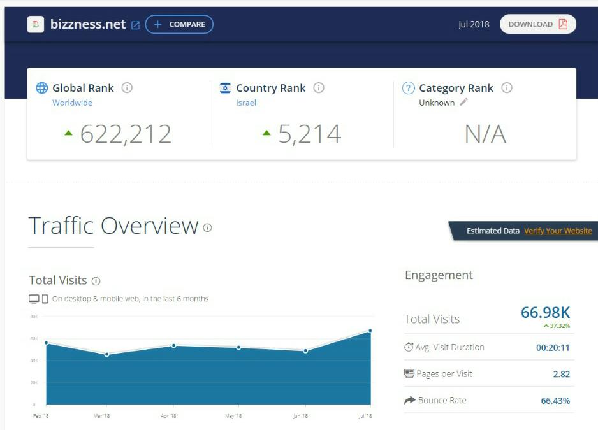Follow the Verify Your Website link
This screenshot has height=430, width=598.
coord(558,231)
